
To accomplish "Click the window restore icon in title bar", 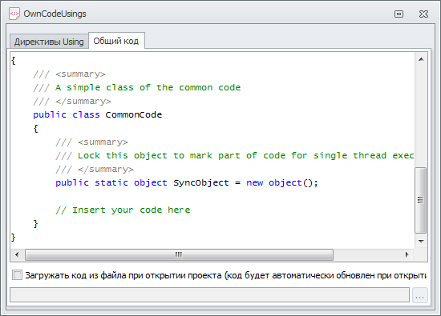I will click(399, 14).
